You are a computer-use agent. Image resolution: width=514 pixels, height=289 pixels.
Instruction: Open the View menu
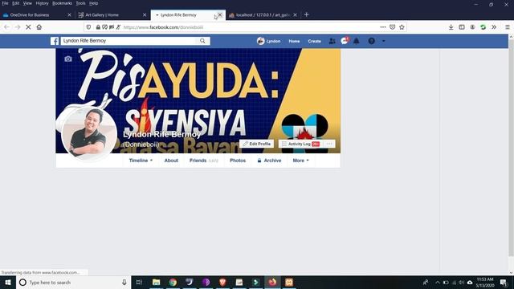pos(27,3)
